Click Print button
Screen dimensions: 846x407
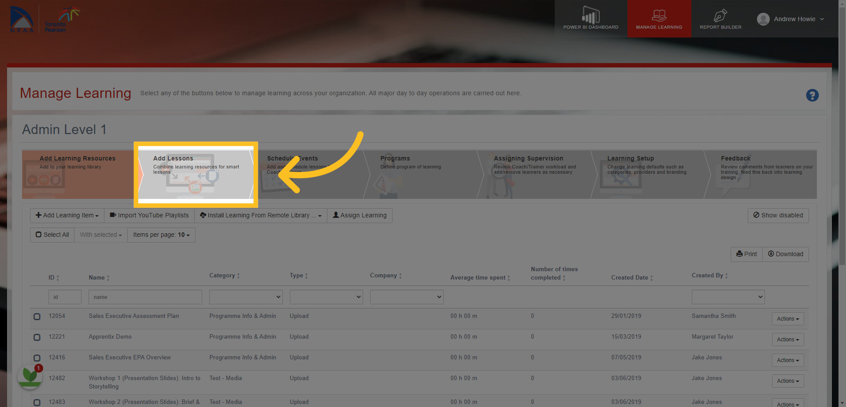point(746,254)
